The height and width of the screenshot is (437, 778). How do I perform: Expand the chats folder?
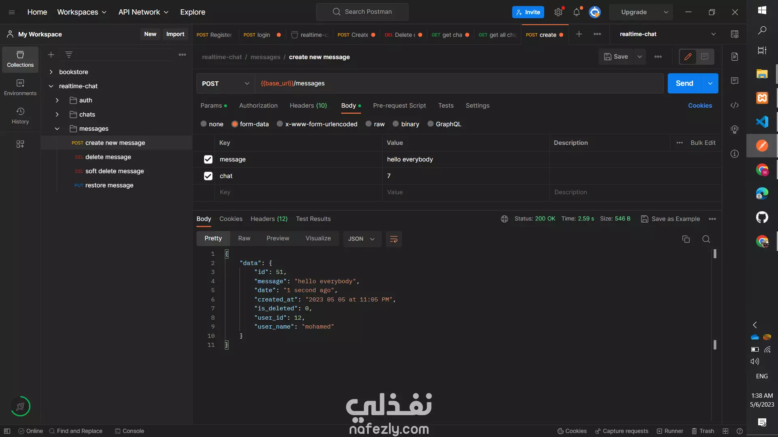57,115
